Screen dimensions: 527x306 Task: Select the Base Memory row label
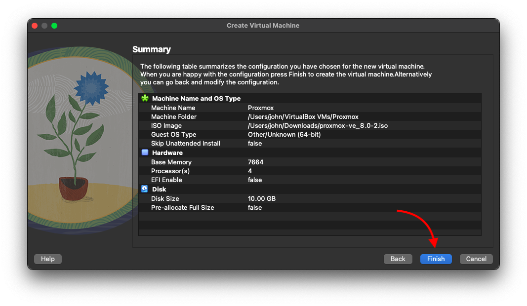point(171,162)
